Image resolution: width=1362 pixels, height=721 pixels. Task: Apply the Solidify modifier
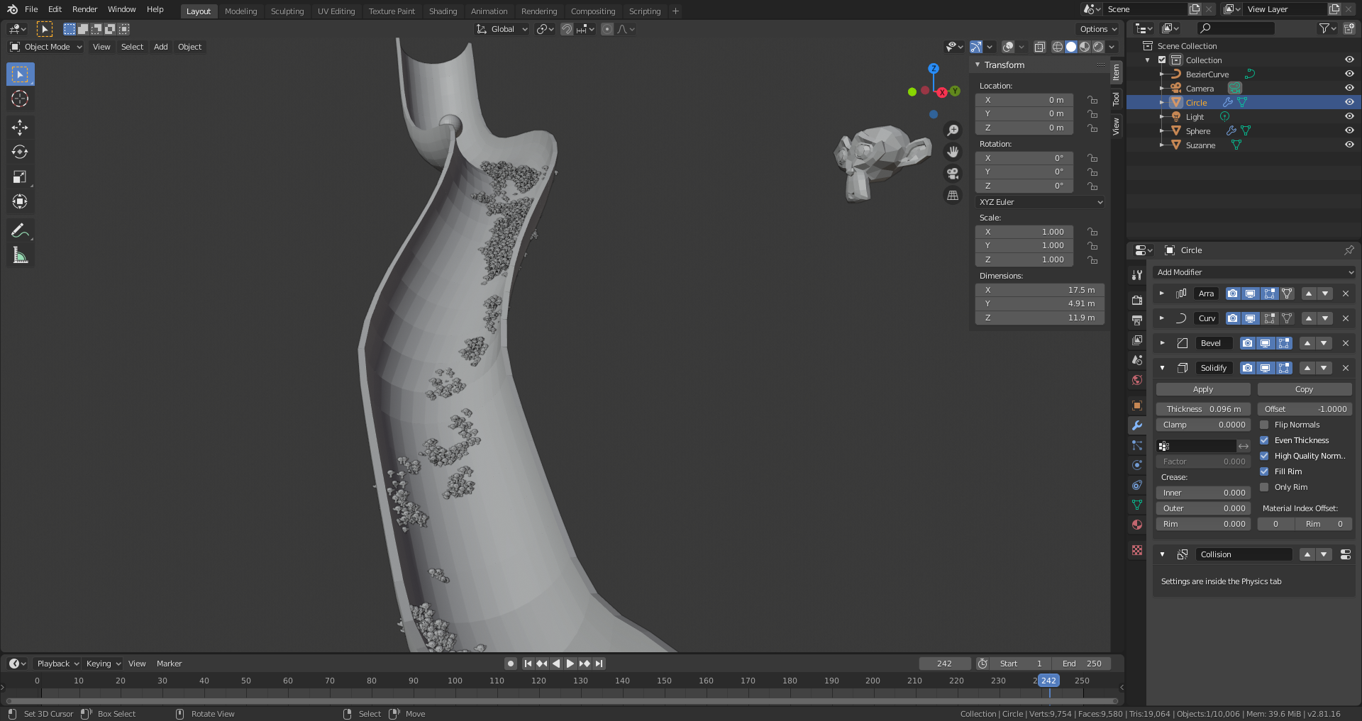pos(1203,389)
